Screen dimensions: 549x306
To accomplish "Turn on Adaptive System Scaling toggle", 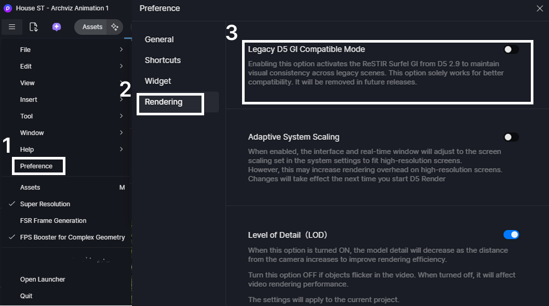I will pyautogui.click(x=511, y=137).
